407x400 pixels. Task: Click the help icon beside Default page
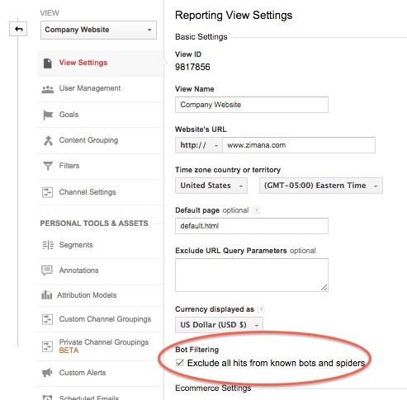pyautogui.click(x=256, y=211)
